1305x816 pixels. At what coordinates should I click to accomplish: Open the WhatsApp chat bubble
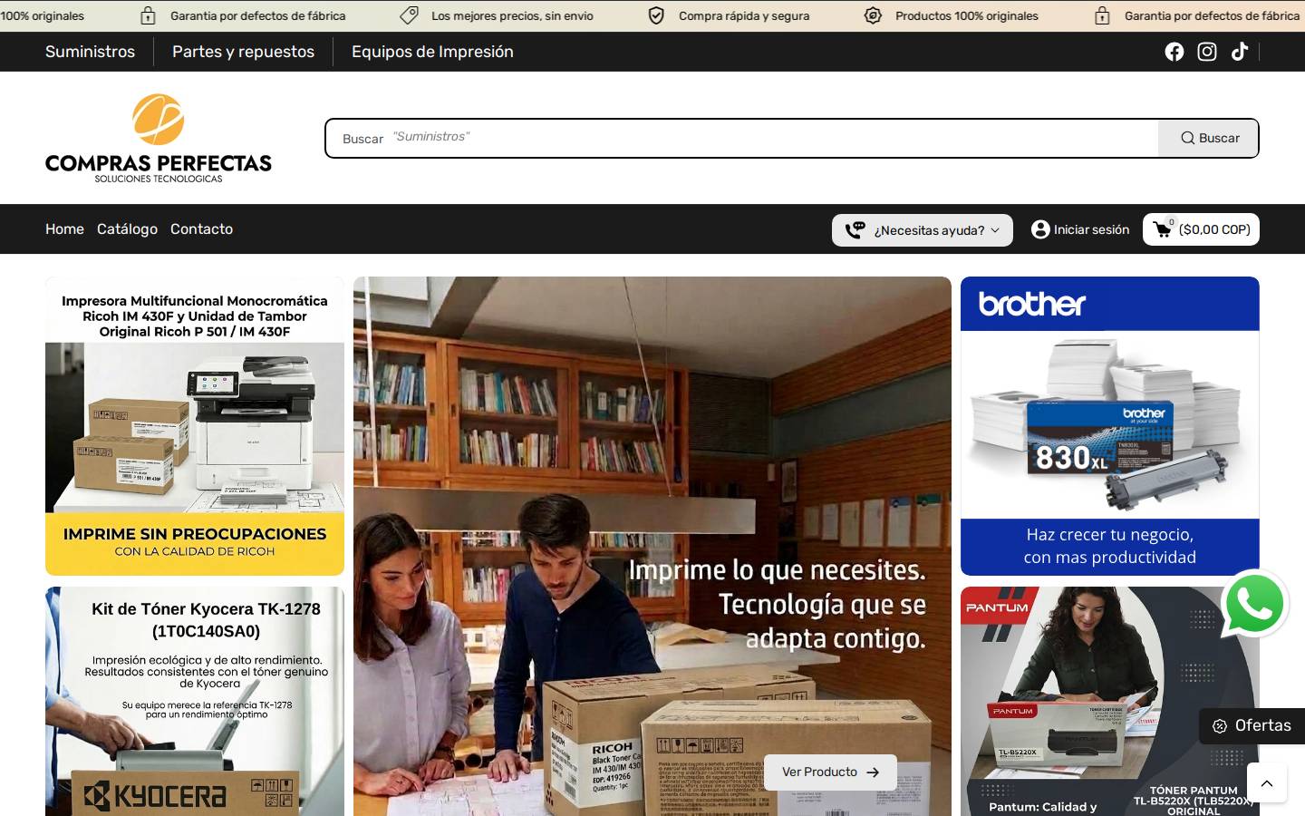click(1255, 603)
